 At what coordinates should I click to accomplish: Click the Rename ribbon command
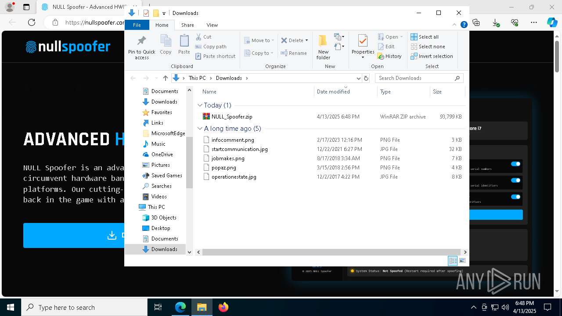[x=294, y=53]
